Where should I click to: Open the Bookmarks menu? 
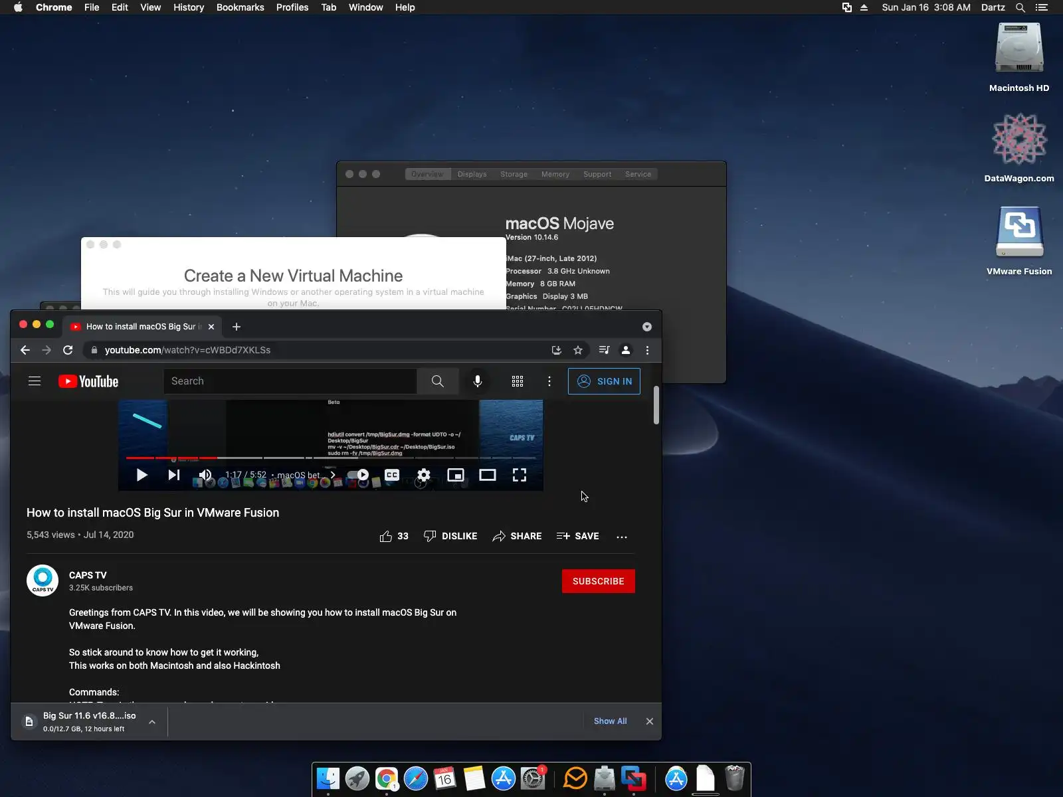click(x=241, y=7)
